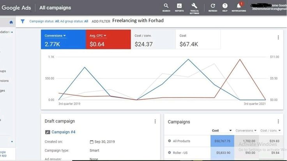
Task: Select the Cost / conv. metric card
Action: click(x=153, y=40)
